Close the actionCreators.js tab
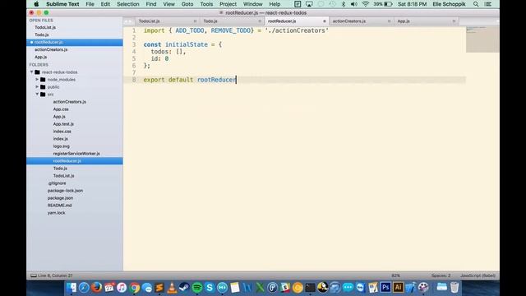 (x=389, y=21)
